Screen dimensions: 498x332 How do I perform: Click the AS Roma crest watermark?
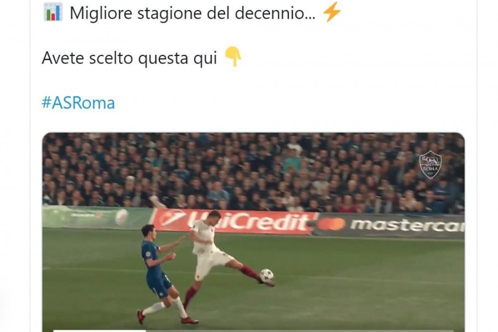click(430, 164)
